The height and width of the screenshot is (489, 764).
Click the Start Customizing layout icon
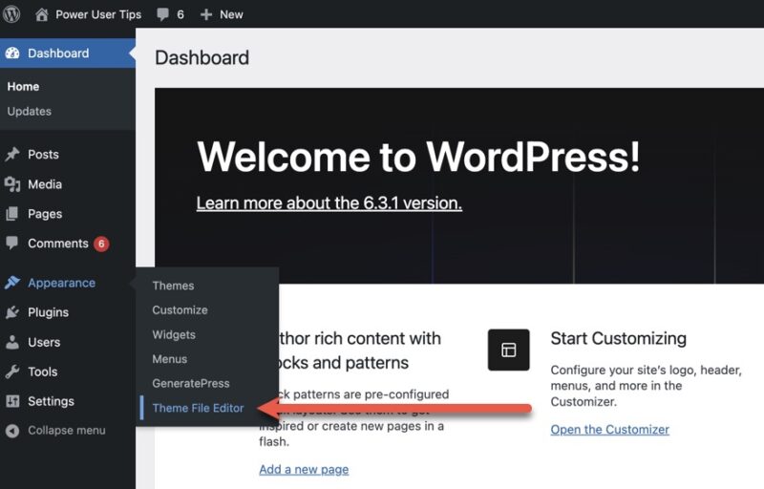(x=508, y=350)
